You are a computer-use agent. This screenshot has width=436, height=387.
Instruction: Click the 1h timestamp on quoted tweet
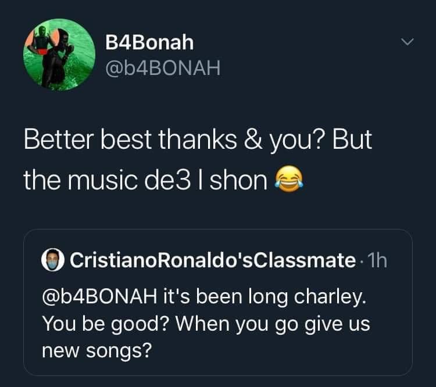point(377,260)
